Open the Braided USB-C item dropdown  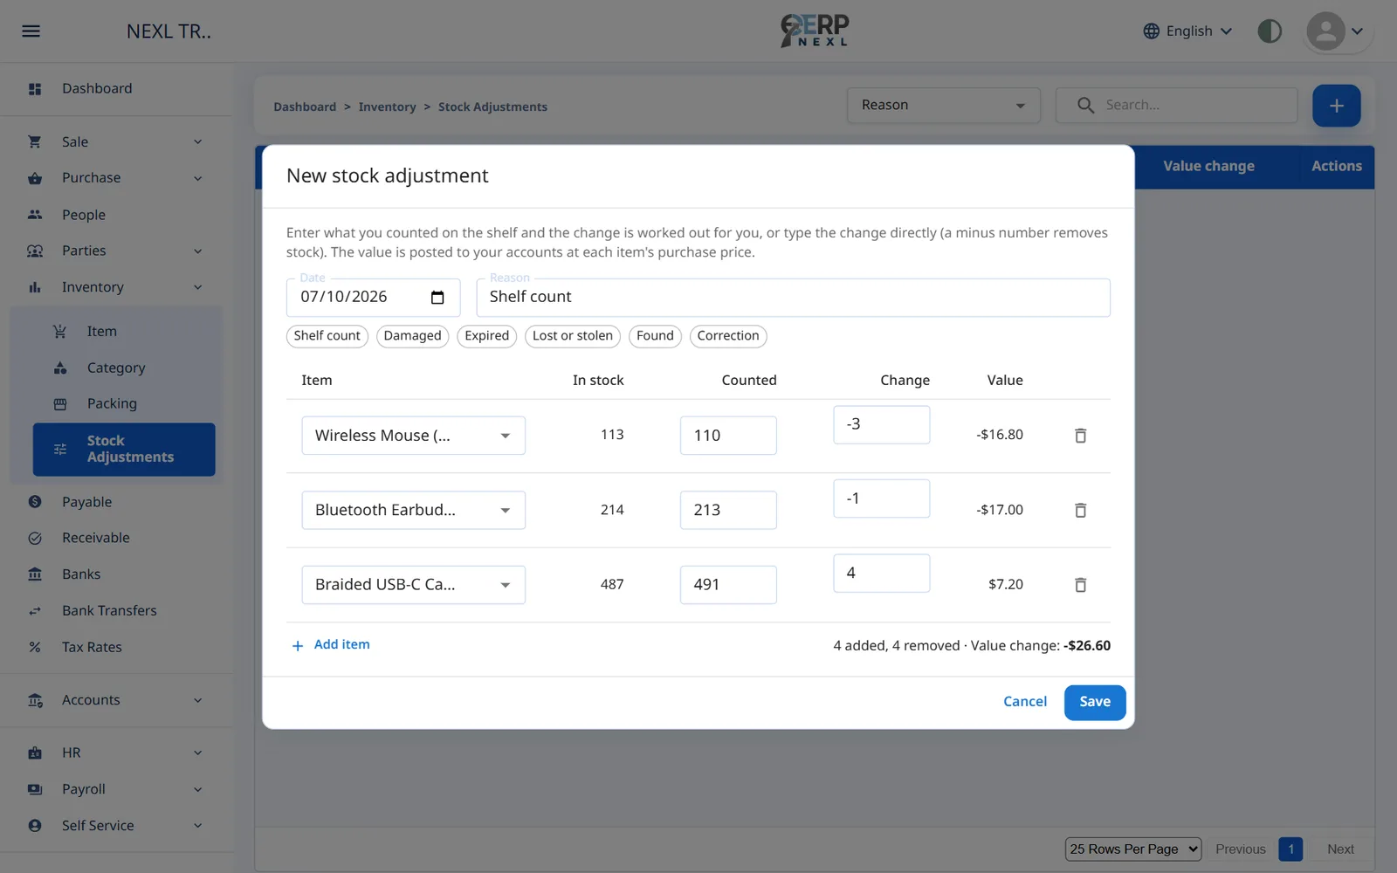(414, 585)
